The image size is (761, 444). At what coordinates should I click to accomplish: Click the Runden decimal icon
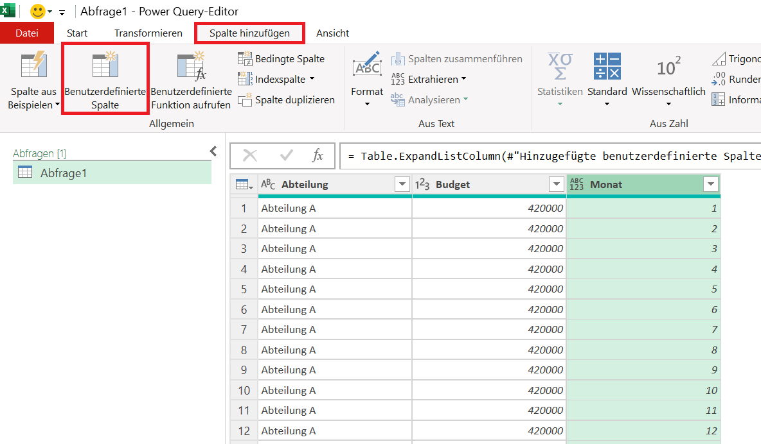pyautogui.click(x=719, y=79)
